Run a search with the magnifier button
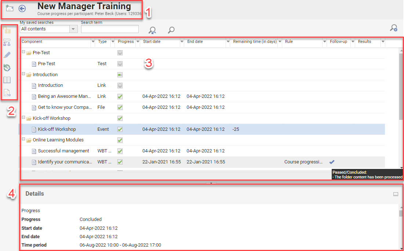 click(171, 30)
